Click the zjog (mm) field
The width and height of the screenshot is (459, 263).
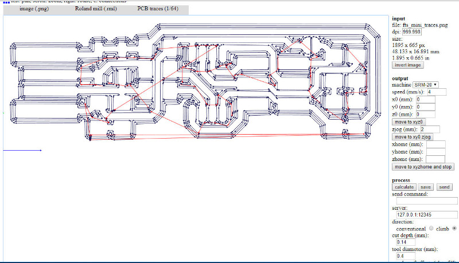coord(430,129)
